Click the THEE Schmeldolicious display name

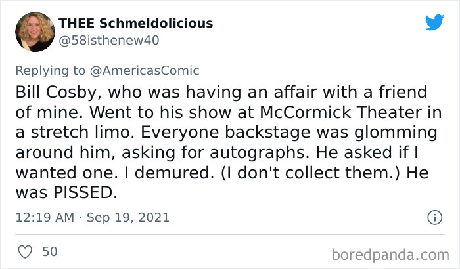coord(136,23)
